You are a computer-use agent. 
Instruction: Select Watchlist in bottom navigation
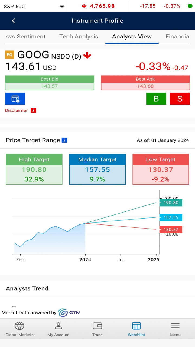[136, 329]
